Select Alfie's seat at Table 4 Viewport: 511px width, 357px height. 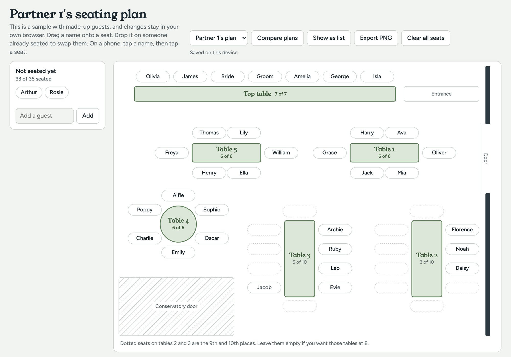coord(178,195)
